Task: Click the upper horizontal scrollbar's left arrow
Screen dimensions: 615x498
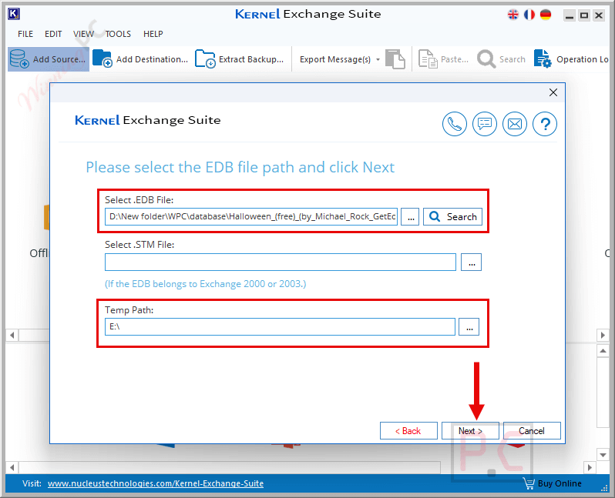Action: click(x=12, y=336)
